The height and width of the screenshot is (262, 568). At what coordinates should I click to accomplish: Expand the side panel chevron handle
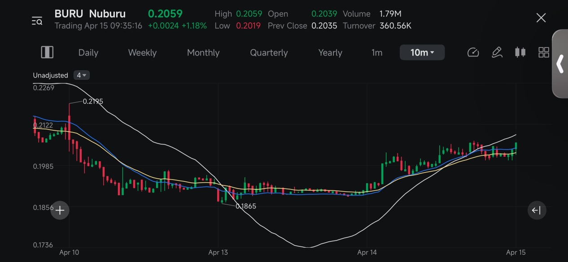[560, 64]
